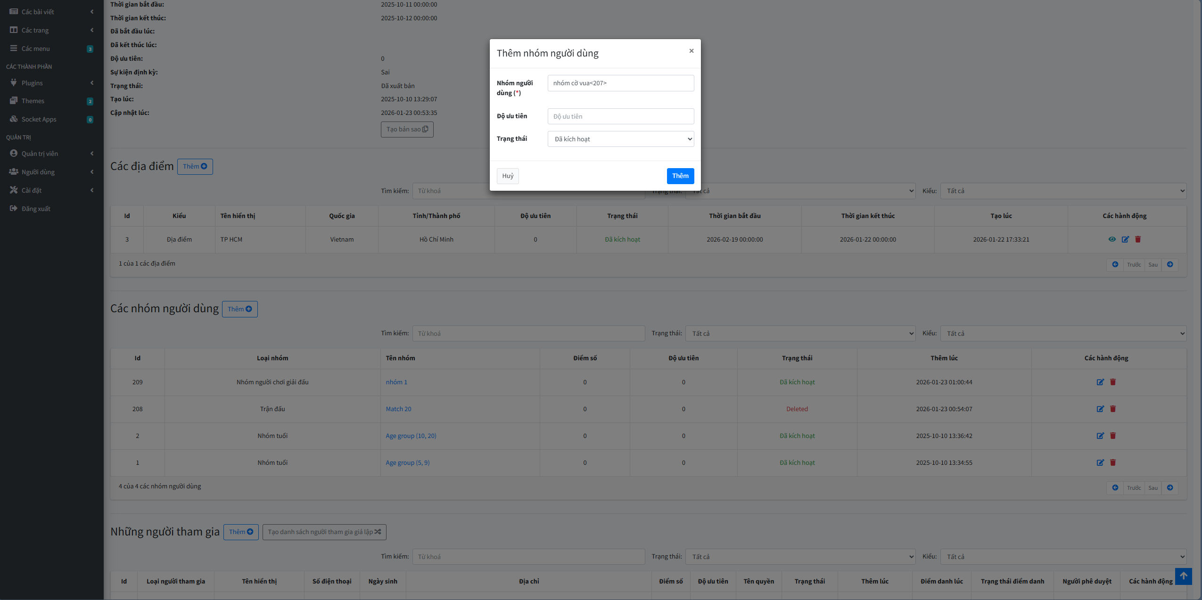
Task: Open the Trạng thái dropdown in dialog
Action: [x=620, y=139]
